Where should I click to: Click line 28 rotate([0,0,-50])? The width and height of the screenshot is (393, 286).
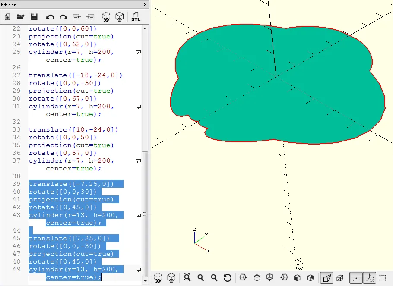click(x=64, y=83)
